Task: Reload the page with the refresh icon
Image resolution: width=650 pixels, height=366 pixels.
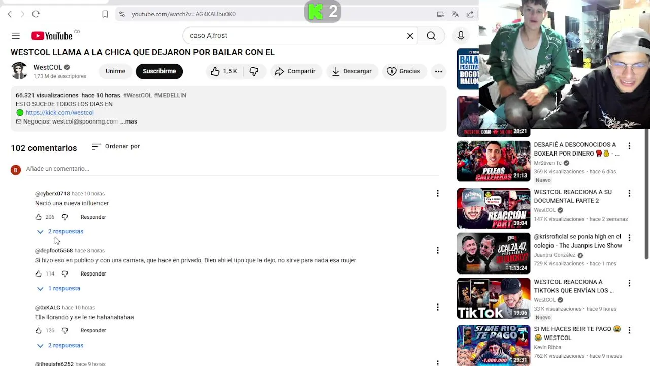Action: click(36, 14)
